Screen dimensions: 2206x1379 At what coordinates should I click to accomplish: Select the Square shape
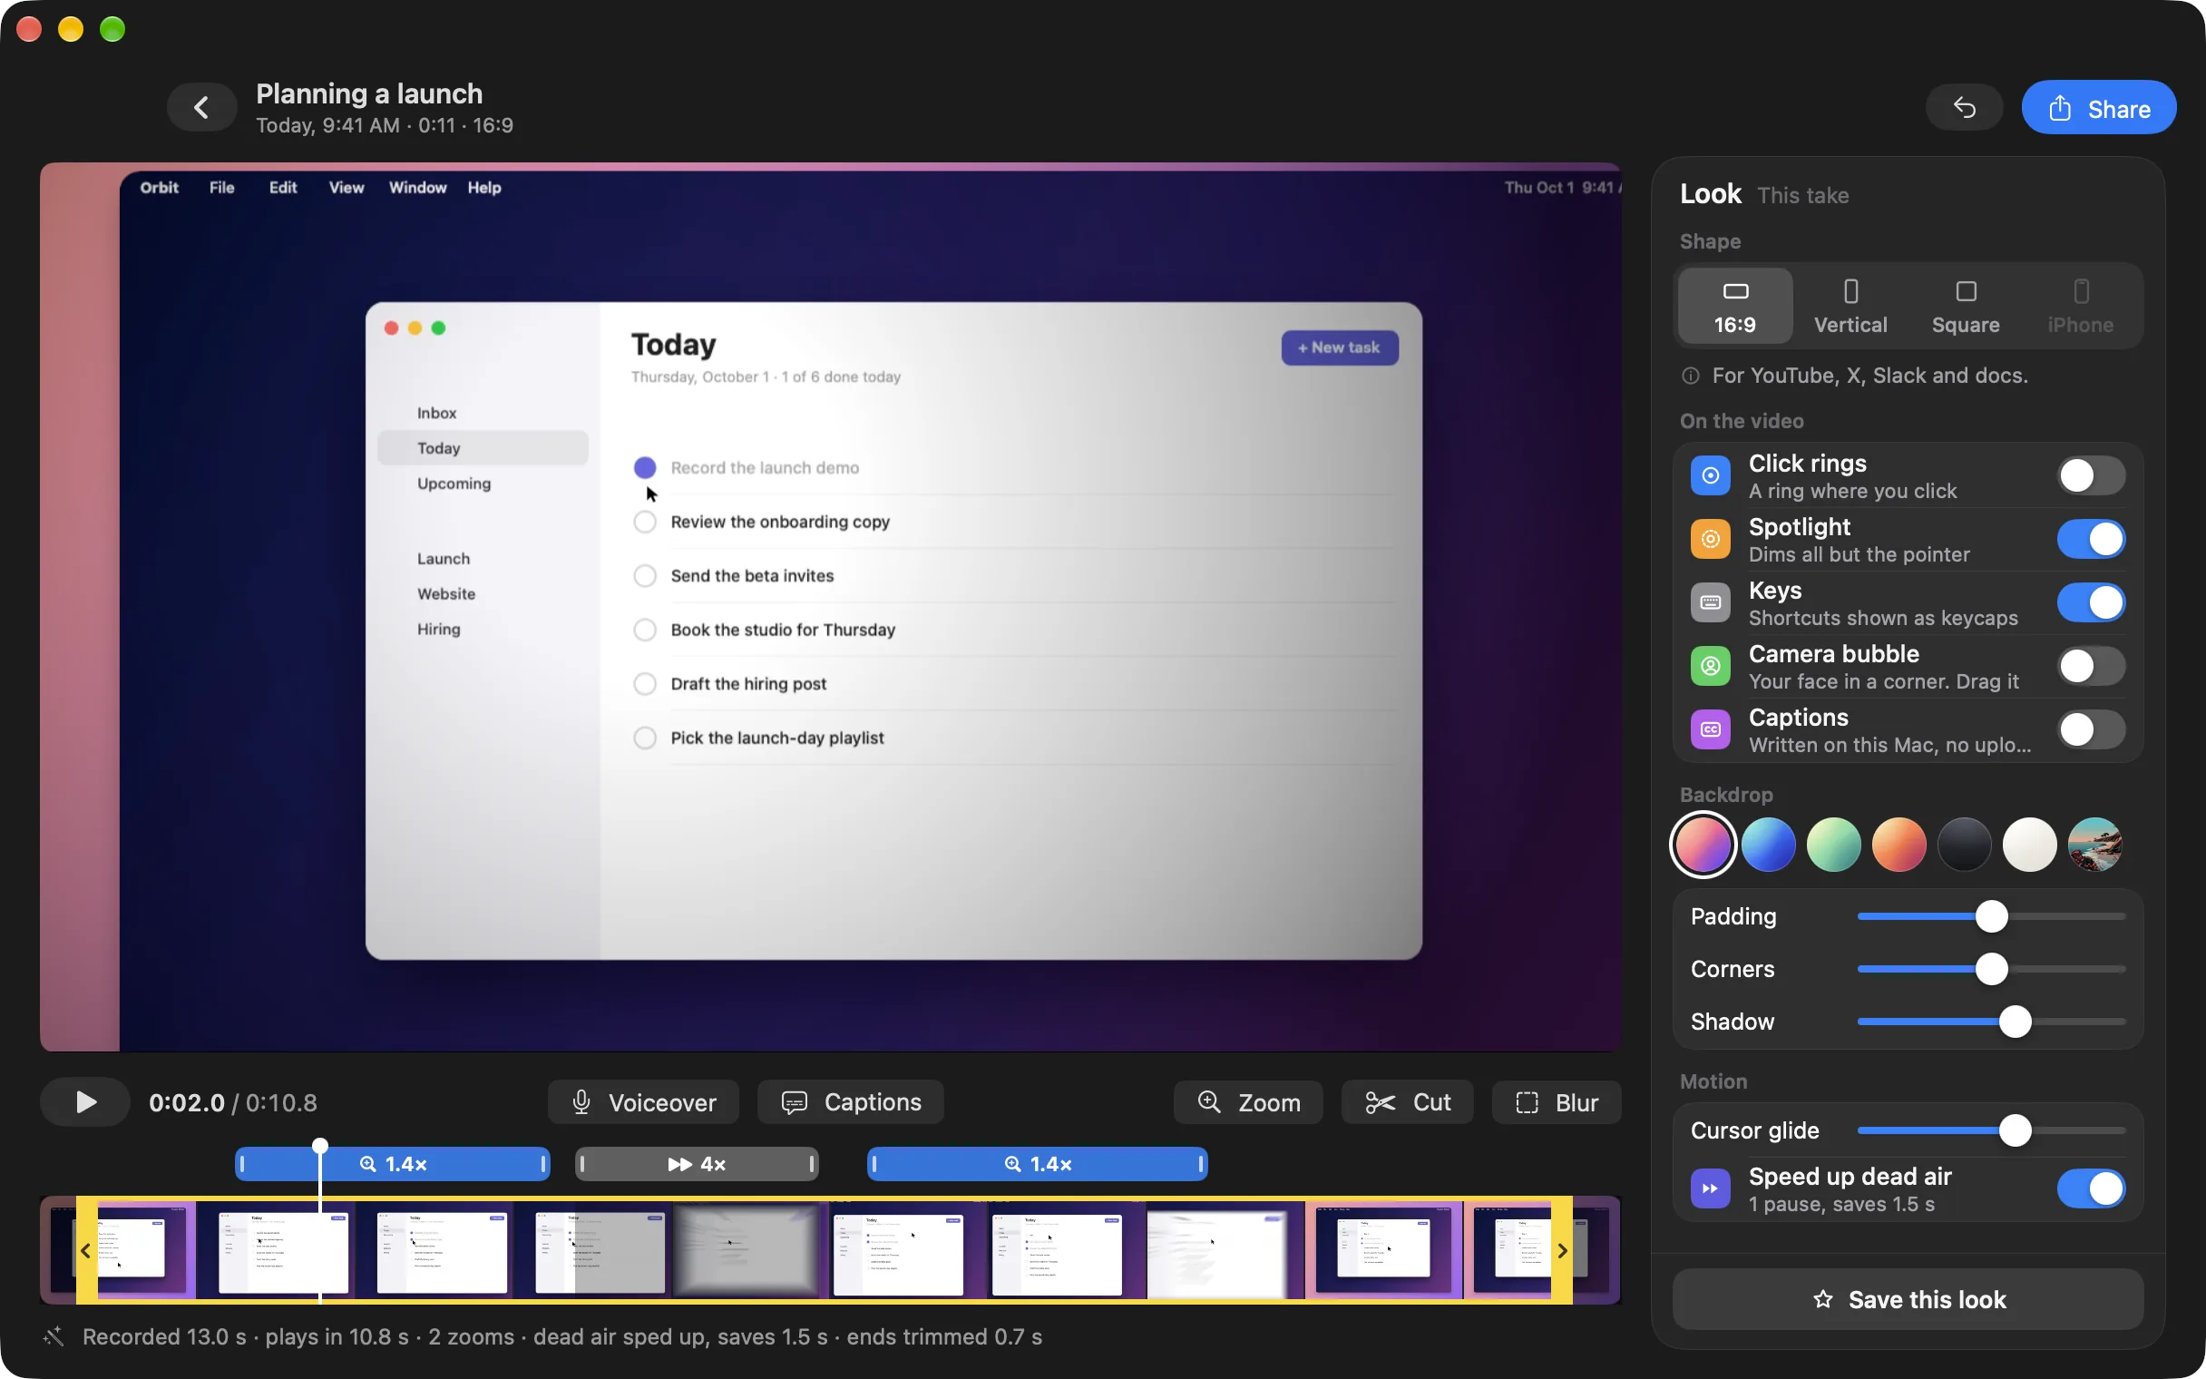pyautogui.click(x=1967, y=307)
